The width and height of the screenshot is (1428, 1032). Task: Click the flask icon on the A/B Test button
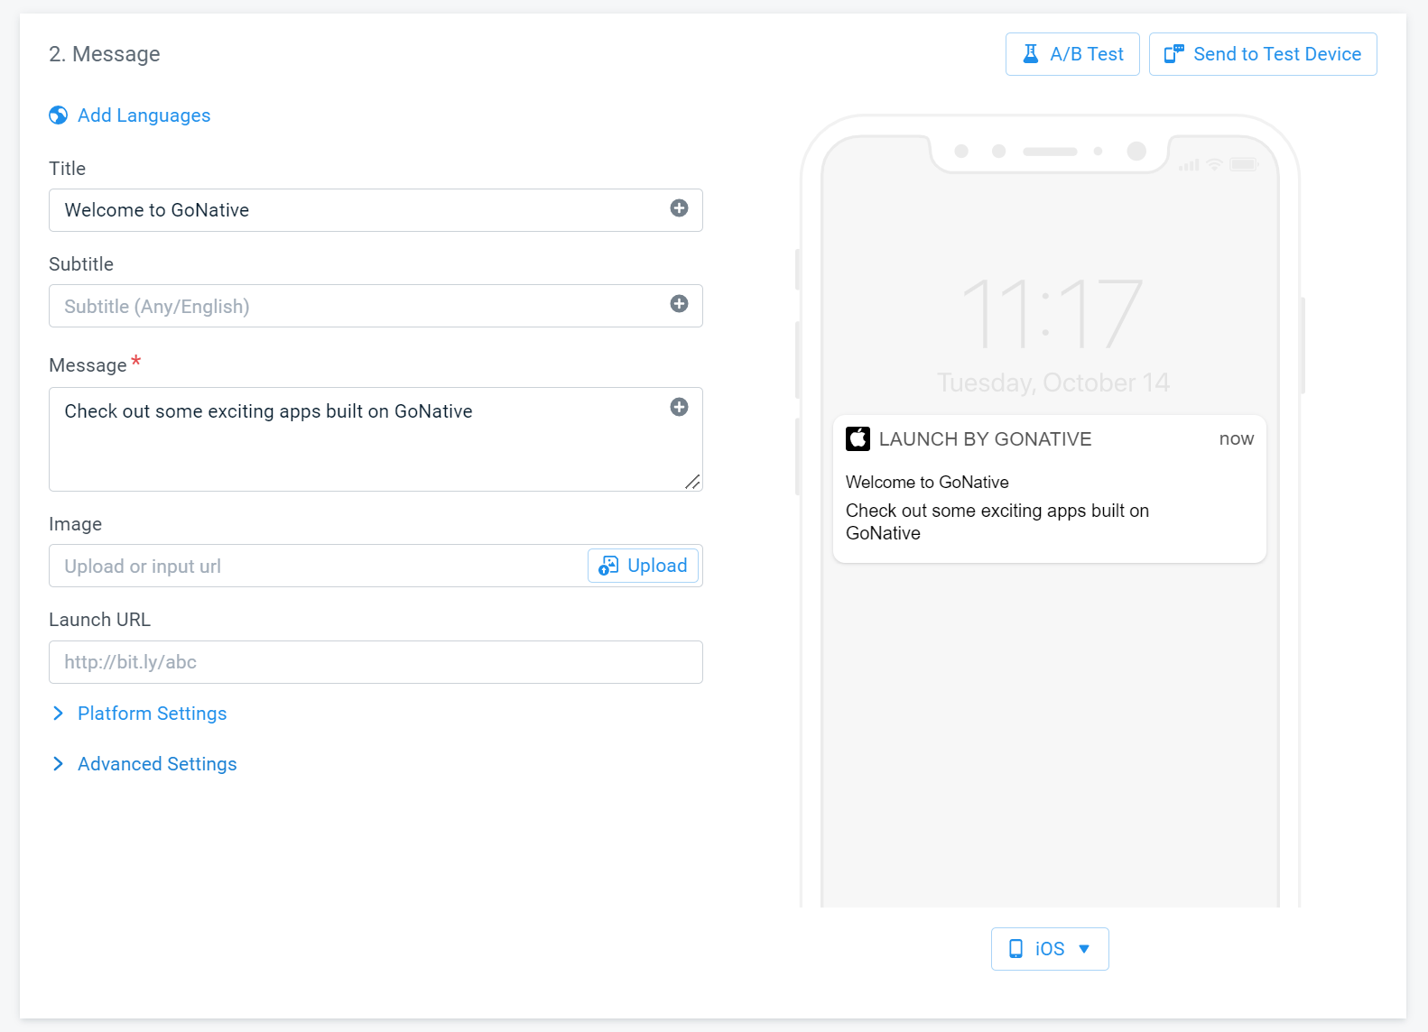pyautogui.click(x=1030, y=53)
